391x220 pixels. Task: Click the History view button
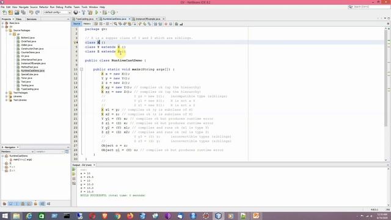87,24
